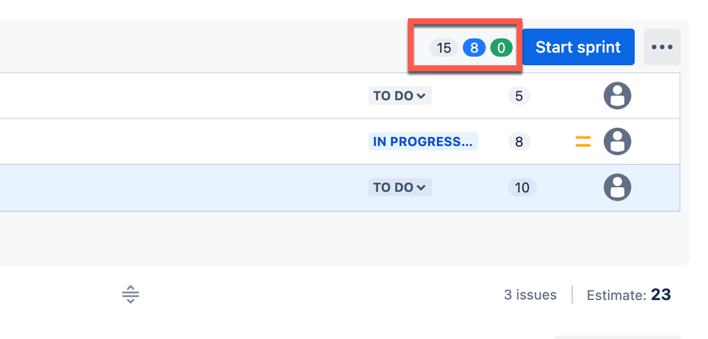The height and width of the screenshot is (339, 708).
Task: Select the highlighted blue issue row's blank area
Action: point(181,187)
